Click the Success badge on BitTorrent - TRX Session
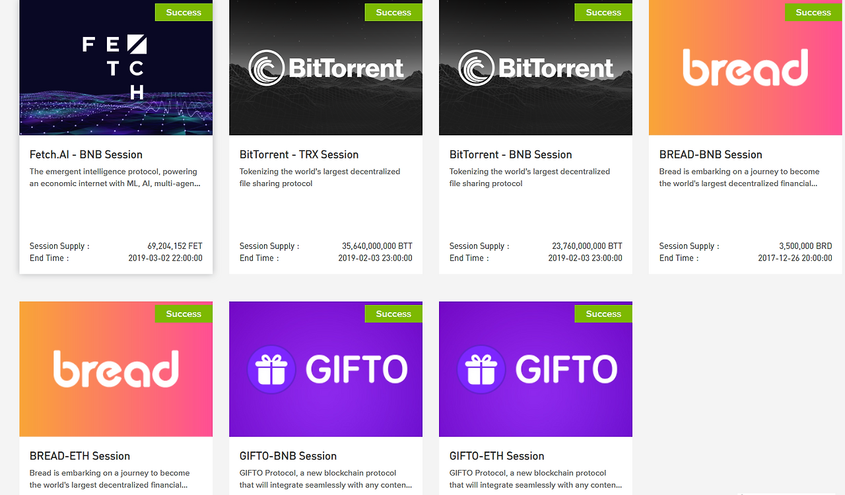Image resolution: width=845 pixels, height=495 pixels. (393, 12)
